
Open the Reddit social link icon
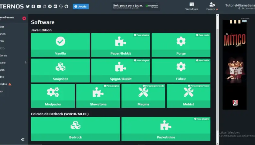point(50,6)
